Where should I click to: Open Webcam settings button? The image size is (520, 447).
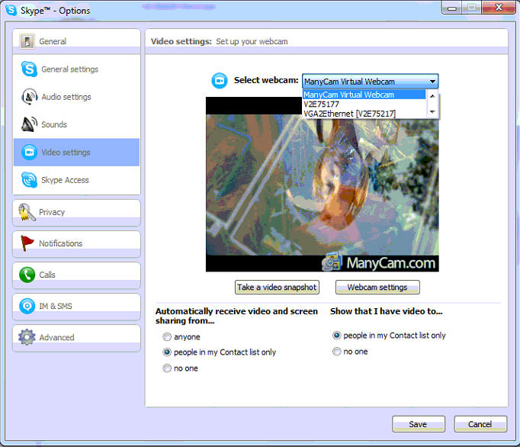[x=377, y=288]
